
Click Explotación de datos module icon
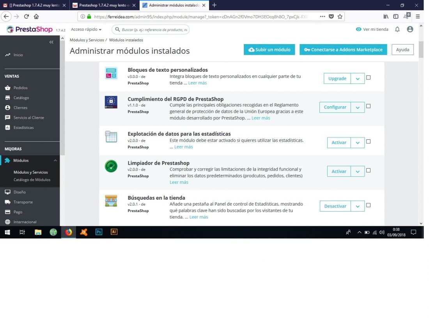pyautogui.click(x=111, y=137)
